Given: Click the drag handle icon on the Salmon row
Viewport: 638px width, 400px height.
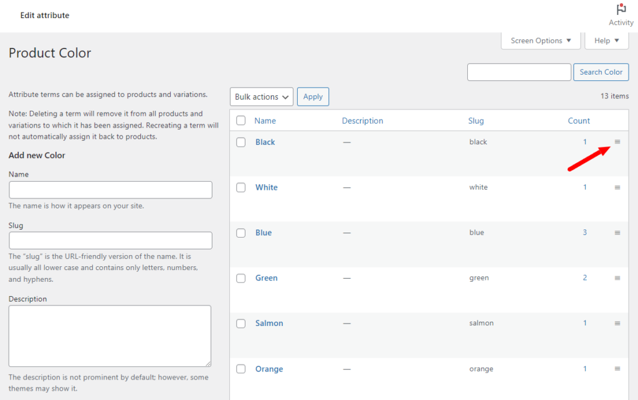Looking at the screenshot, I should [x=617, y=323].
